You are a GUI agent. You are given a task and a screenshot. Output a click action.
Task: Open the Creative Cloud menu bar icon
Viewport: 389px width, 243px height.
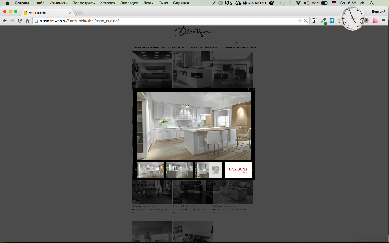(x=272, y=3)
